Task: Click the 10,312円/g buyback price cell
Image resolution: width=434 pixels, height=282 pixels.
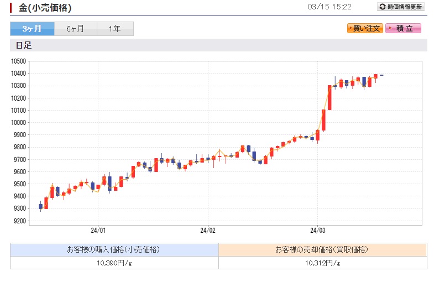Action: pyautogui.click(x=323, y=263)
